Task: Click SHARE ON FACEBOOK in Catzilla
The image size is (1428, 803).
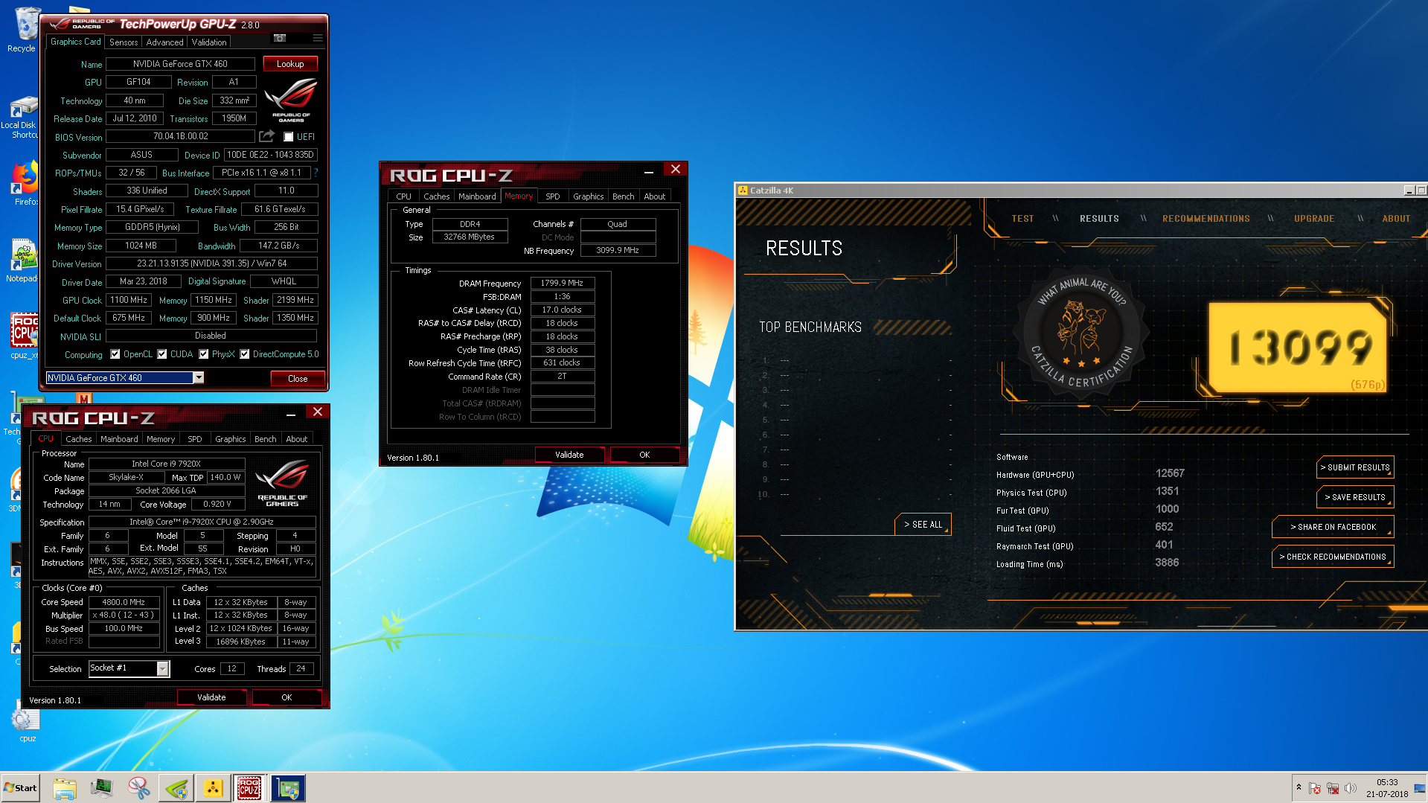Action: pos(1333,527)
